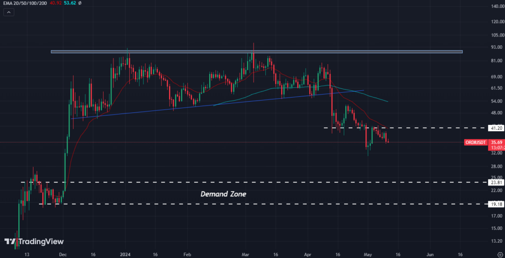505x258 pixels.
Task: Select the dashed line at 41.20 level
Action: (405, 128)
